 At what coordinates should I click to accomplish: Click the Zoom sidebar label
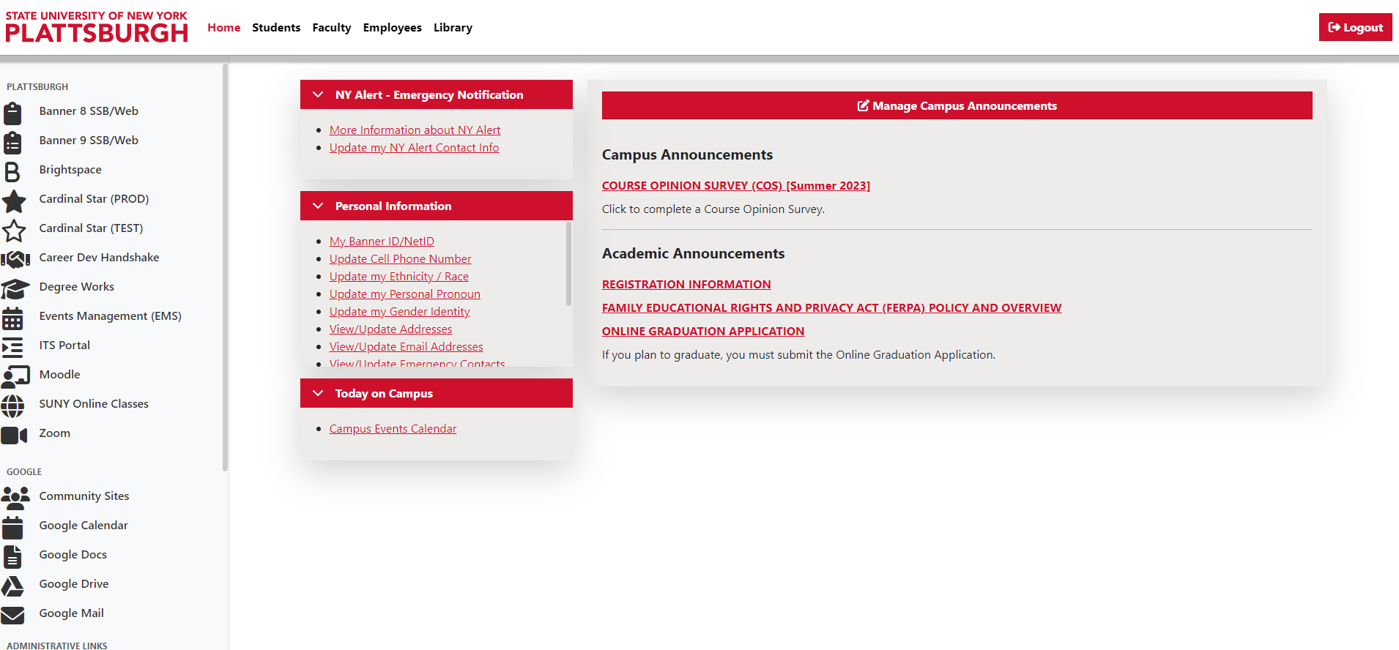(x=55, y=433)
